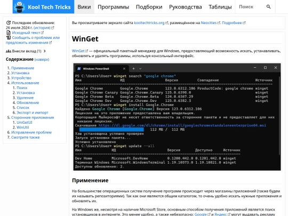Go to Удаление subsection in contents
Viewport: 288px width, 216px height.
click(x=25, y=98)
